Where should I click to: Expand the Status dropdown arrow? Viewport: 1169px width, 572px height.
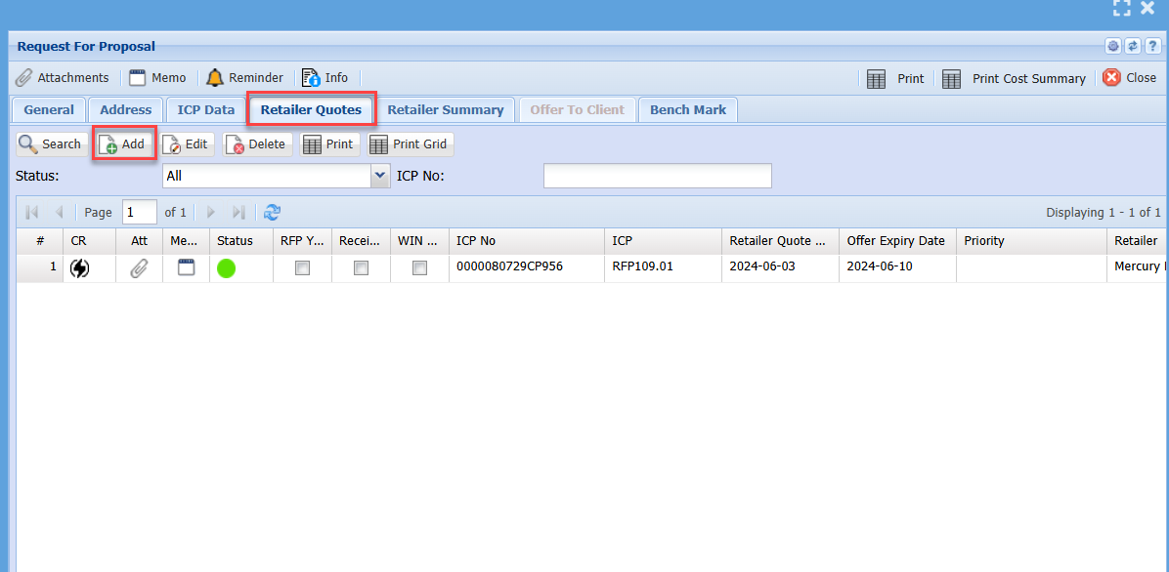380,176
